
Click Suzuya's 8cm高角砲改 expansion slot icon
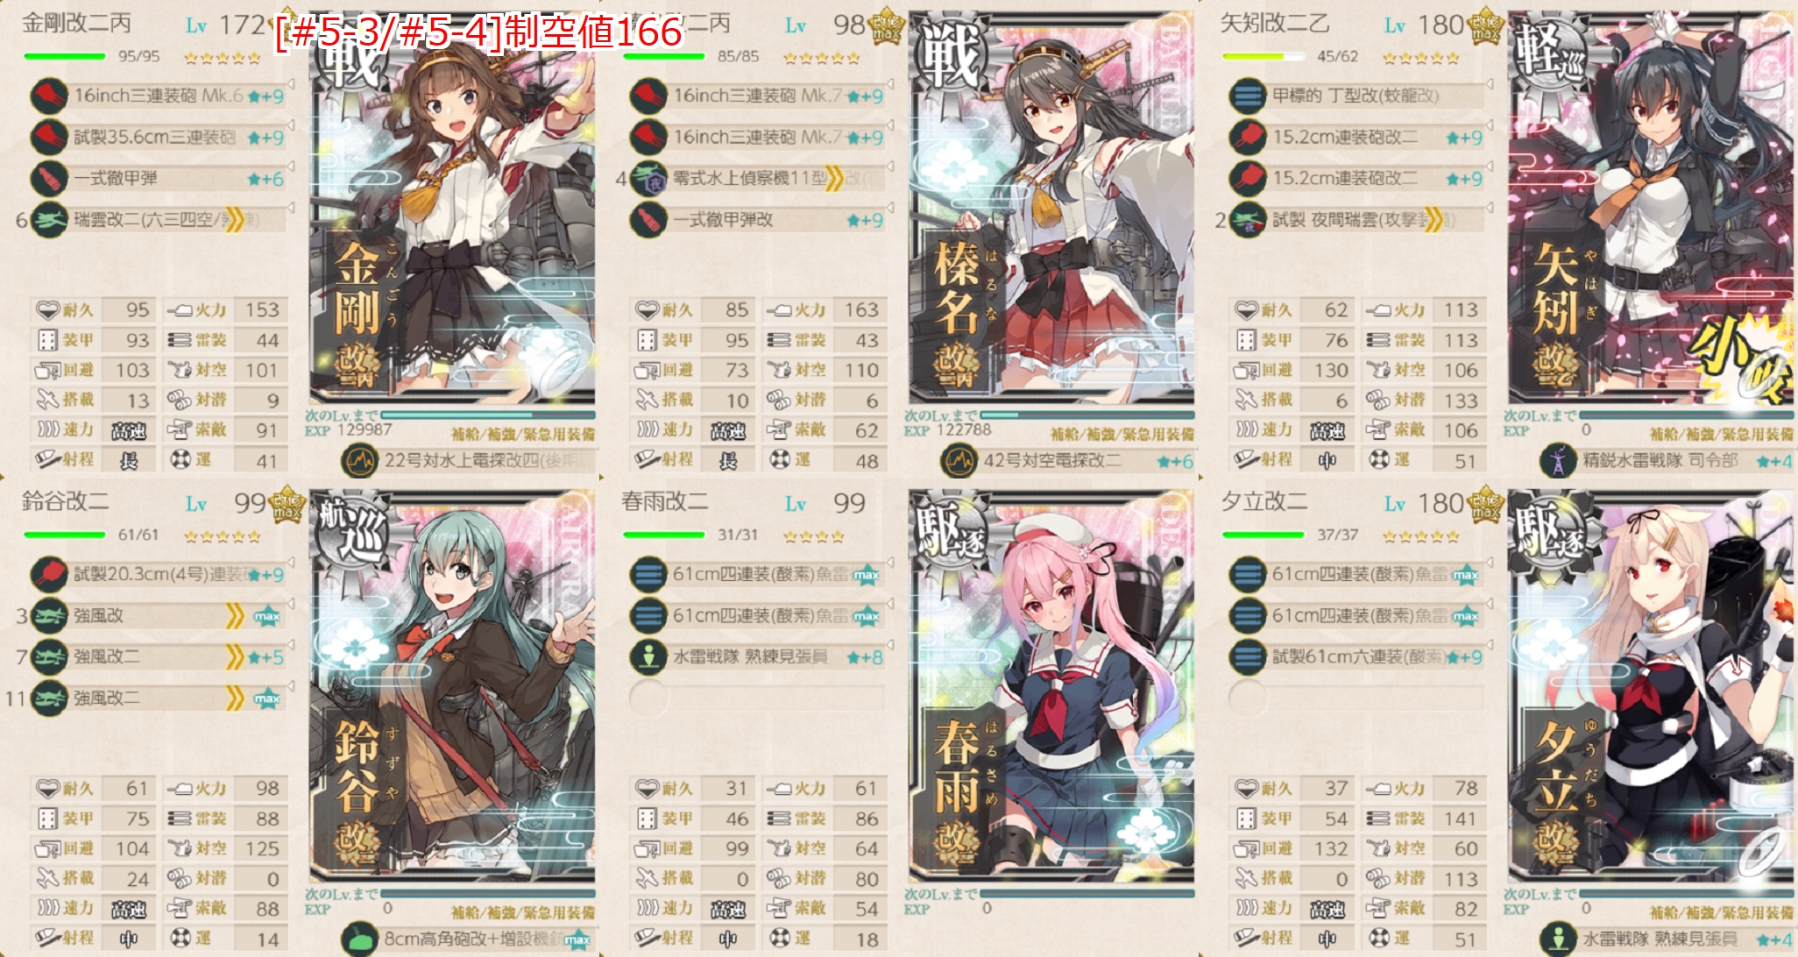359,939
